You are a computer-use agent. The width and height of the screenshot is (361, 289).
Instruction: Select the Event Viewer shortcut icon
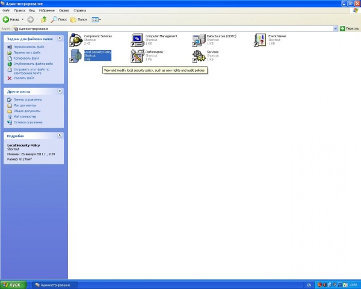tap(260, 40)
